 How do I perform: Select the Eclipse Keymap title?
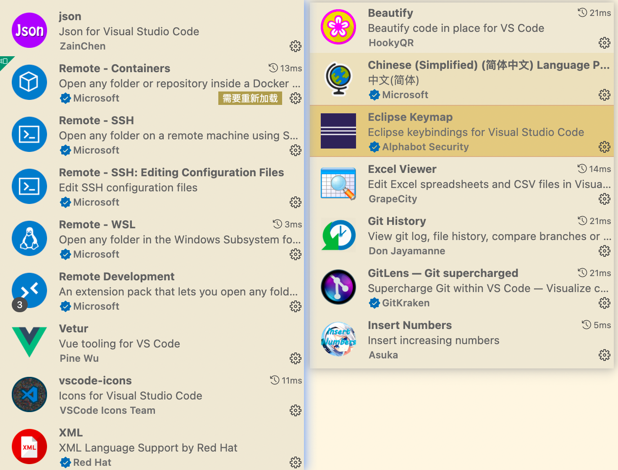[x=410, y=117]
